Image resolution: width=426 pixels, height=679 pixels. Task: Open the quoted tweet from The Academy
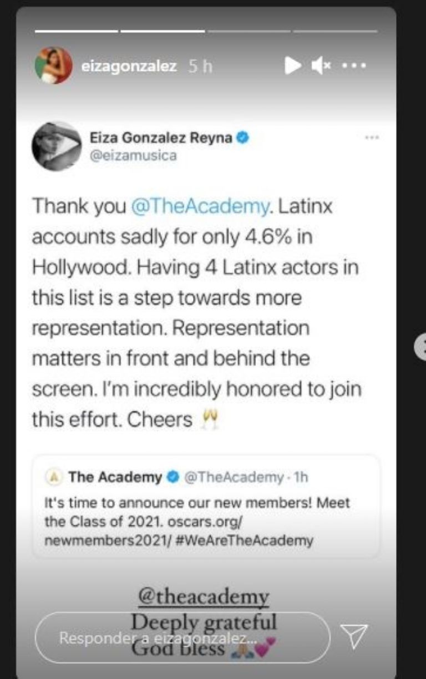(x=206, y=506)
